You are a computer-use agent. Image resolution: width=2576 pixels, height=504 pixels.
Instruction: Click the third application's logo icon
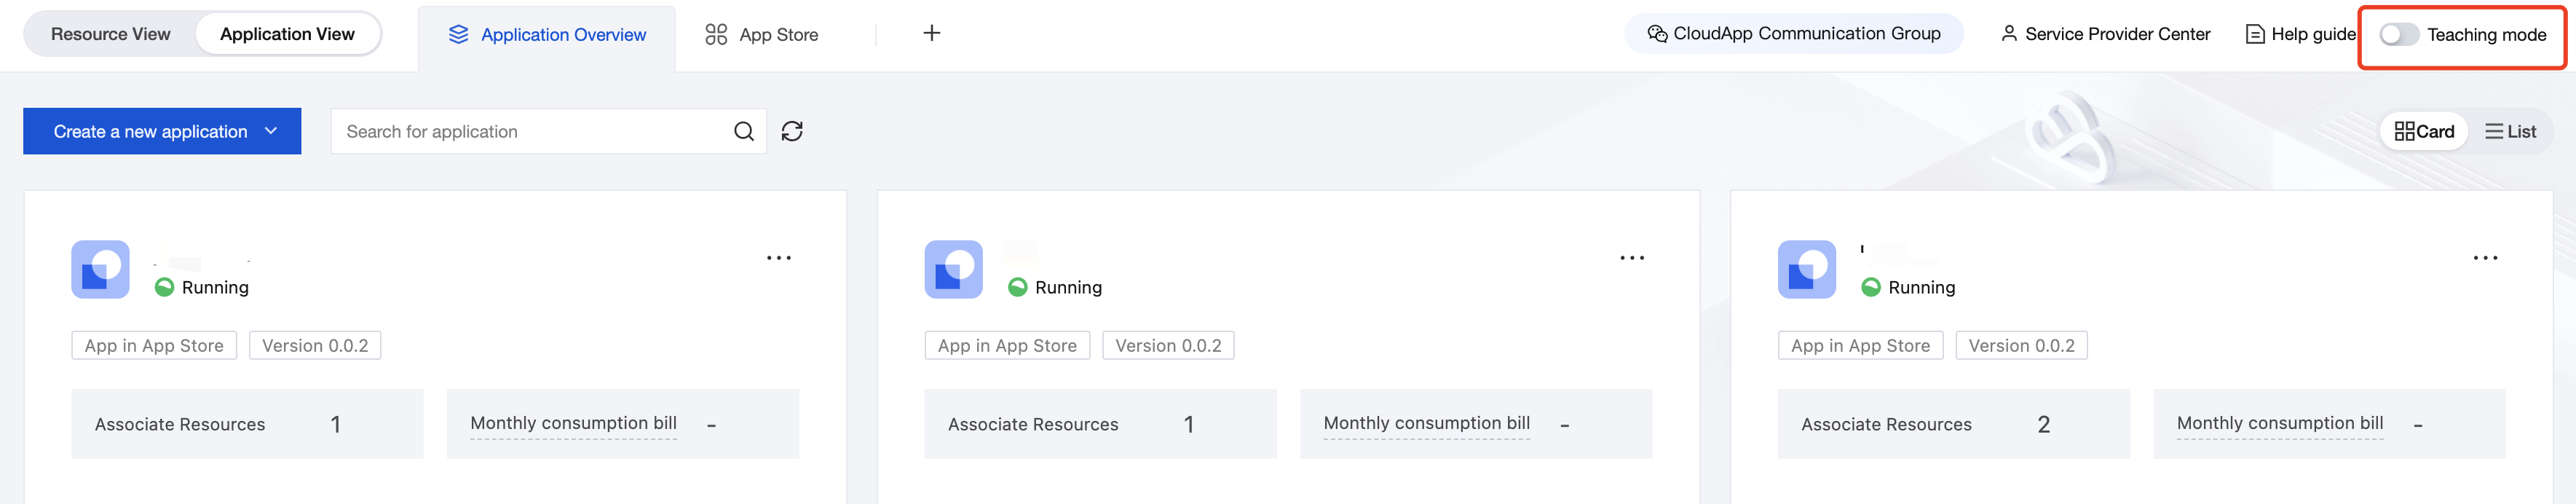point(1806,269)
